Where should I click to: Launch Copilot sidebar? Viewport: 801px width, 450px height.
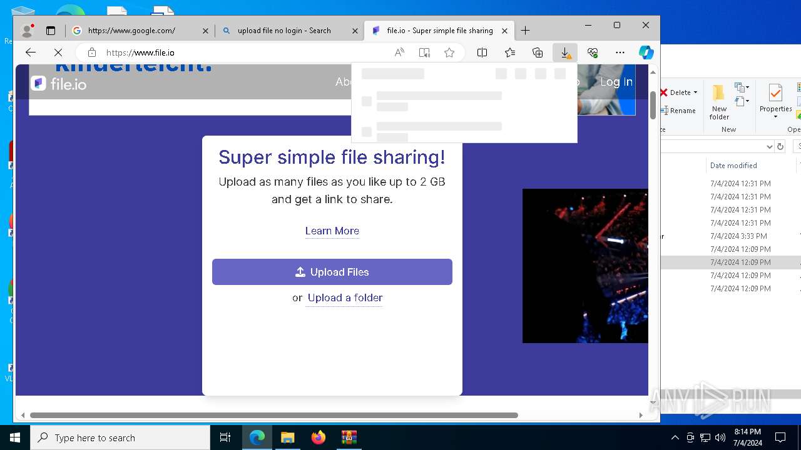click(646, 52)
